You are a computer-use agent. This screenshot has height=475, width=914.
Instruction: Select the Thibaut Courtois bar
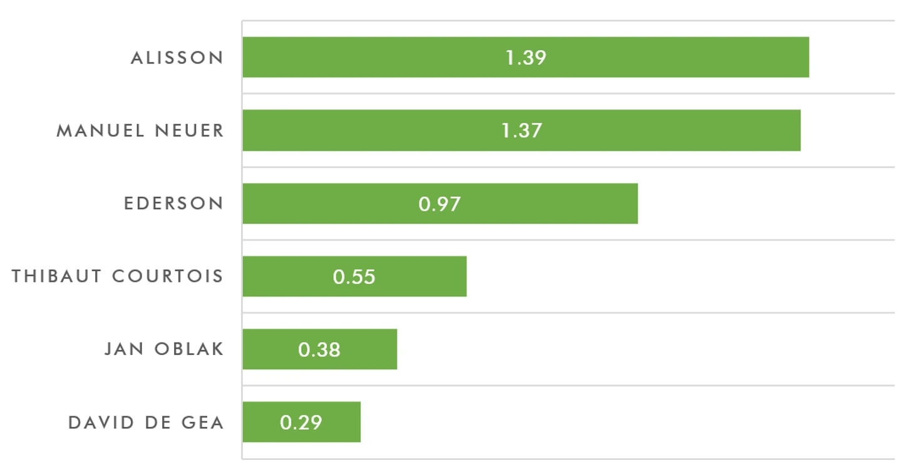coord(354,276)
